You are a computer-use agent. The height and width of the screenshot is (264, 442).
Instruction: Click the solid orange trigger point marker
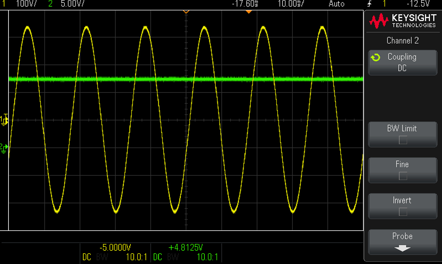click(x=249, y=12)
